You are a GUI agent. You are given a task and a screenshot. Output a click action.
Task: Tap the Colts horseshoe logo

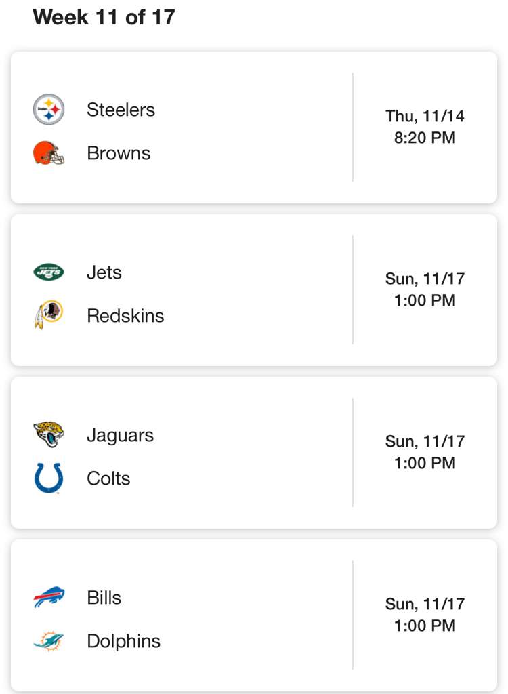(49, 478)
